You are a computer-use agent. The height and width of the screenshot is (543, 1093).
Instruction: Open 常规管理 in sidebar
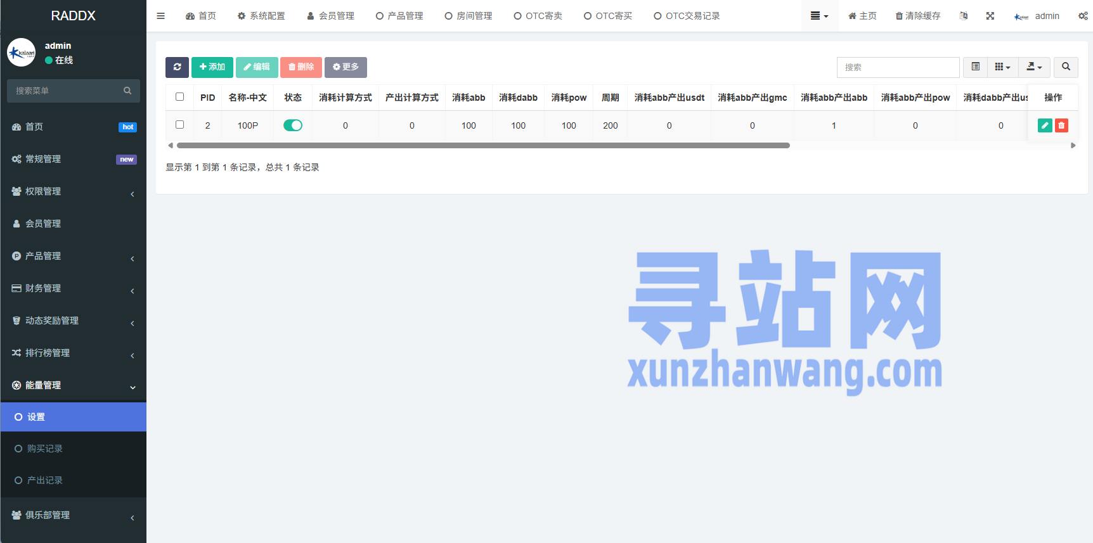tap(74, 159)
